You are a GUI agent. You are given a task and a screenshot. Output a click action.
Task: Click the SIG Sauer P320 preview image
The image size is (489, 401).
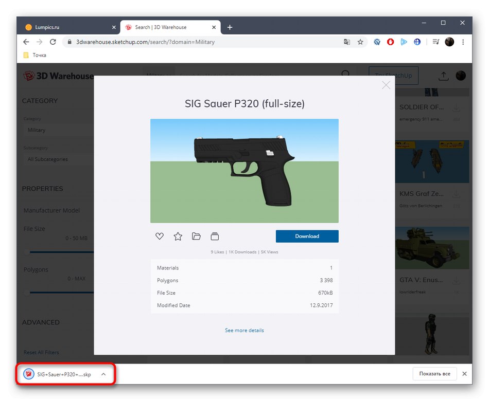point(244,171)
